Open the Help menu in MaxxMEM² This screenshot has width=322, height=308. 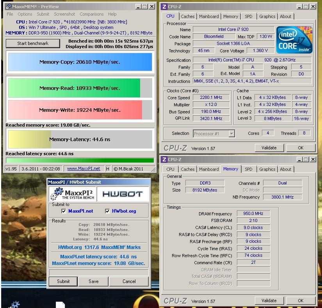[112, 14]
